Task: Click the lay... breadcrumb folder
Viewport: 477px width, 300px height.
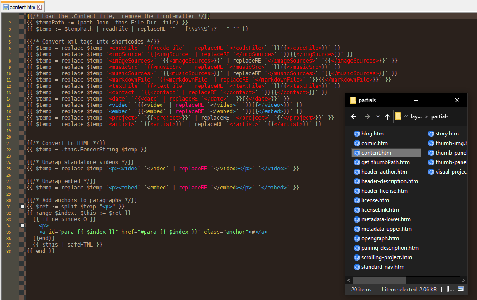Action: tap(416, 116)
